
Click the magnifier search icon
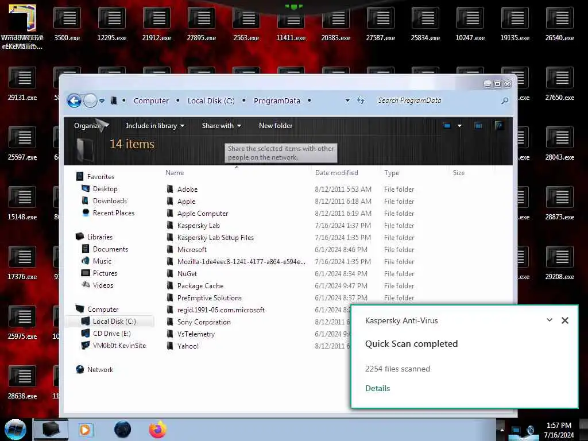(505, 100)
